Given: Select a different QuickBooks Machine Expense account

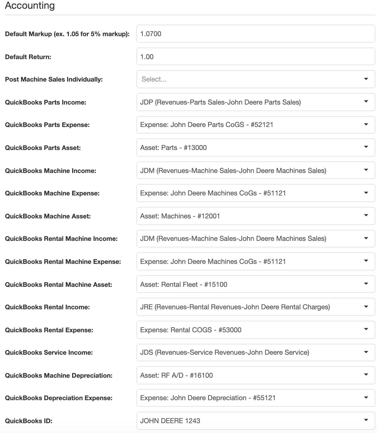Looking at the screenshot, I should click(x=256, y=193).
